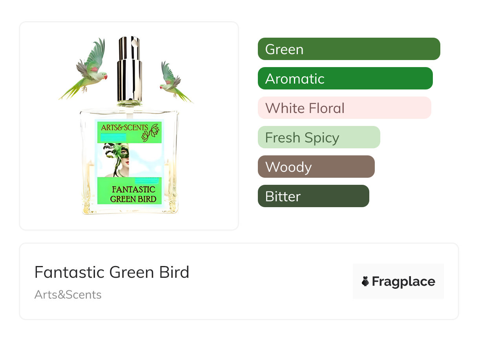This screenshot has height=339, width=478.
Task: Select the Woody accord bar
Action: point(316,167)
